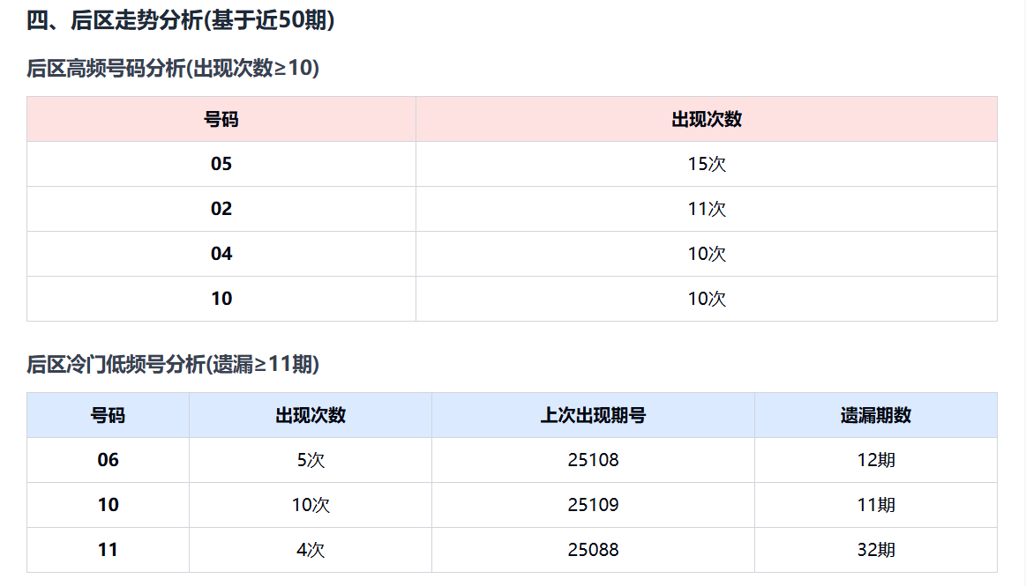Click the 后区走势分析 main section heading

tap(181, 21)
